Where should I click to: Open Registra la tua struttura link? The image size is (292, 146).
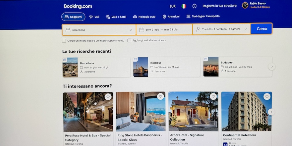coord(219,6)
